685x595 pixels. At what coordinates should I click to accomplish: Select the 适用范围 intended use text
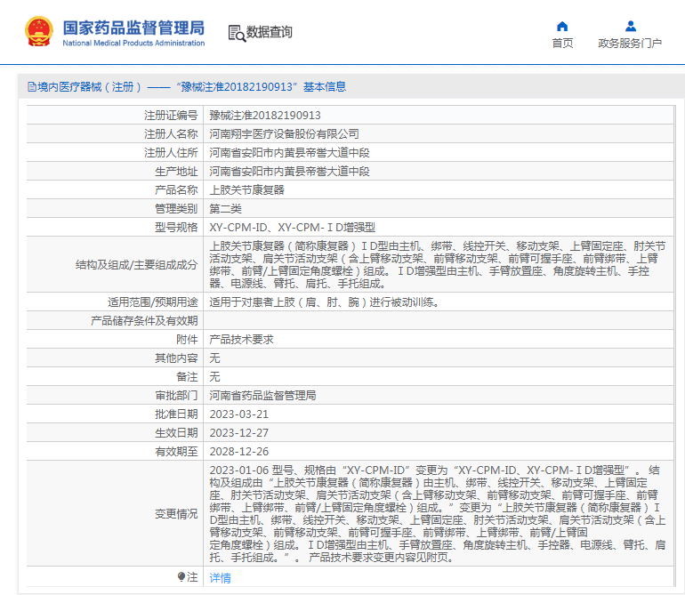(324, 302)
